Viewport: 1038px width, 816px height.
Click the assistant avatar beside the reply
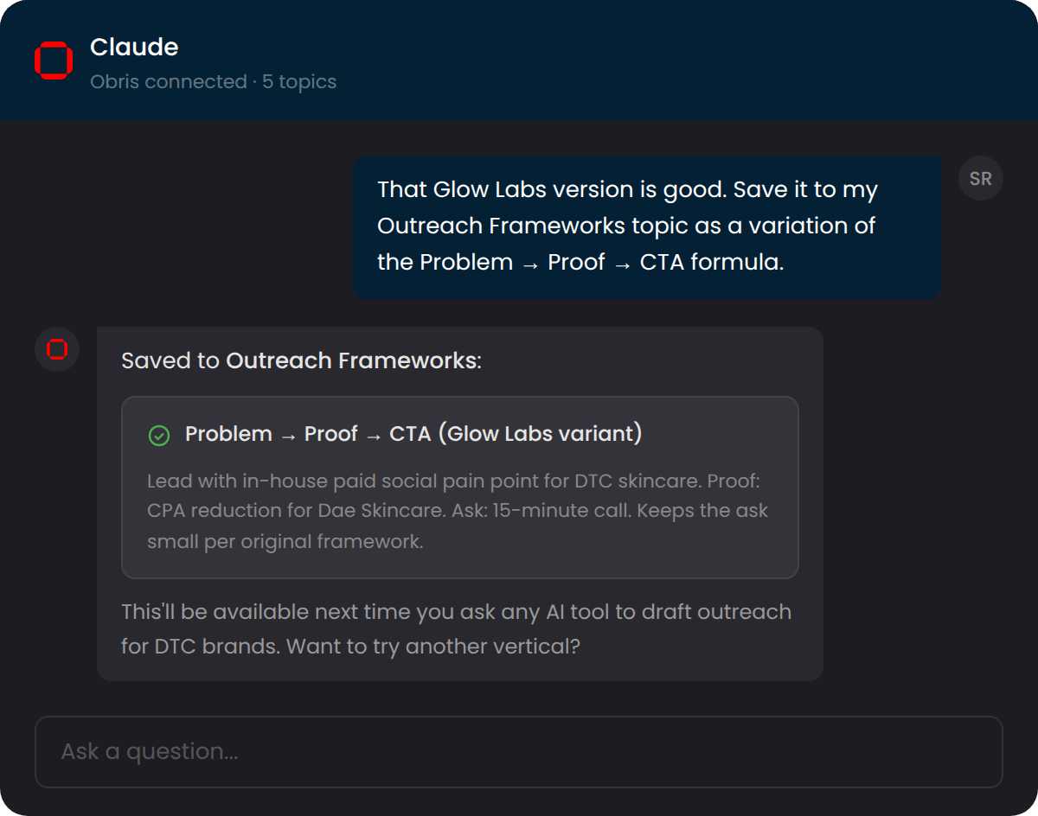[57, 349]
